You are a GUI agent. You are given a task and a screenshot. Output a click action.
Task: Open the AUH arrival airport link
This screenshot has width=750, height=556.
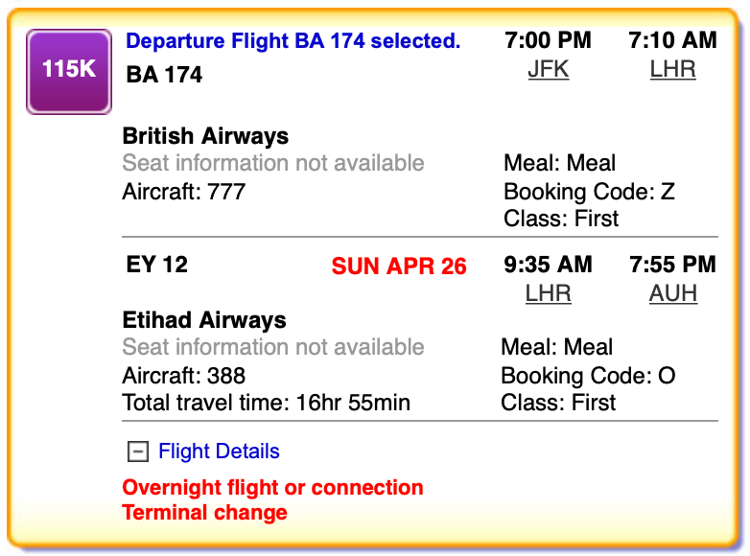point(672,293)
